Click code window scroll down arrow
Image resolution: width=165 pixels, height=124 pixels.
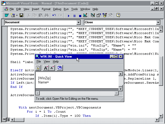[x=161, y=116]
